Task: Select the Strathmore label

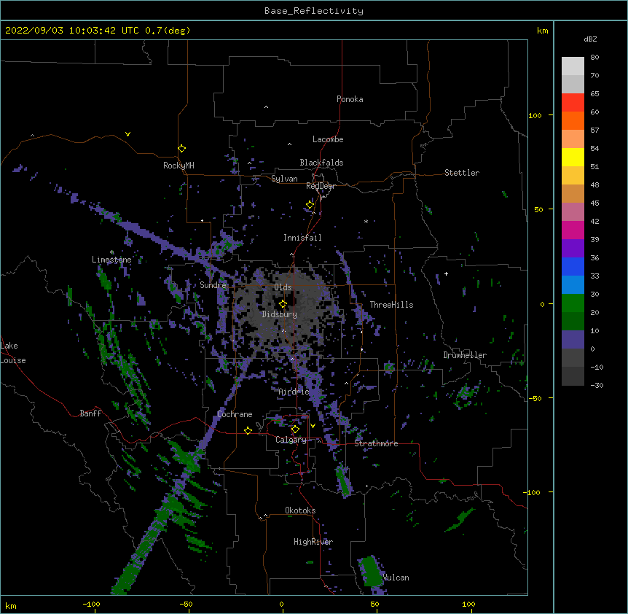Action: coord(376,443)
